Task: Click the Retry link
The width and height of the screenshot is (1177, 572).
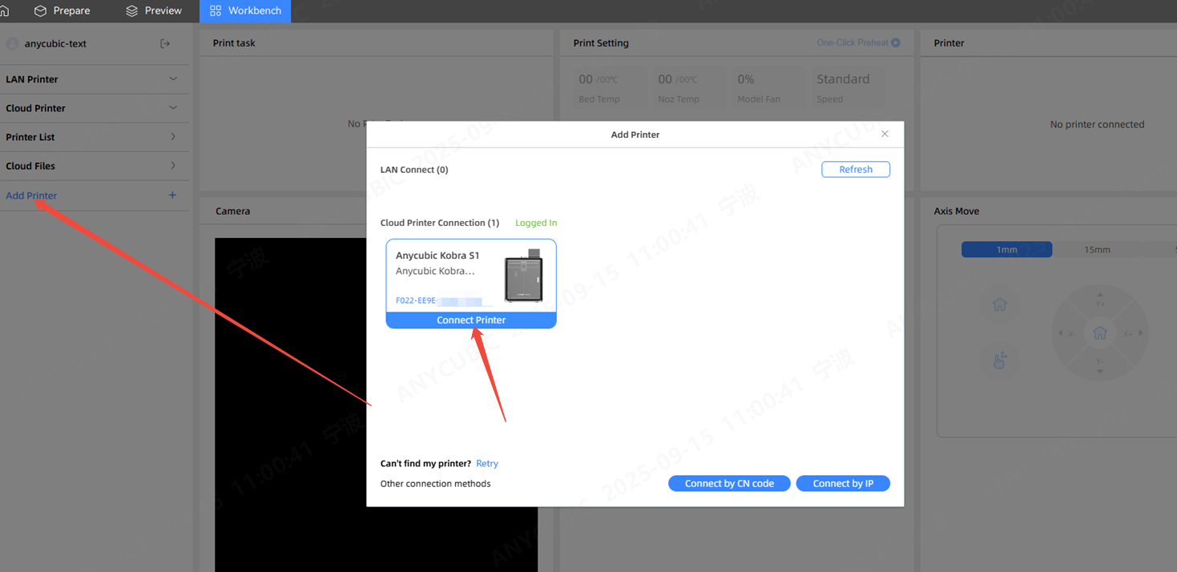Action: point(487,464)
